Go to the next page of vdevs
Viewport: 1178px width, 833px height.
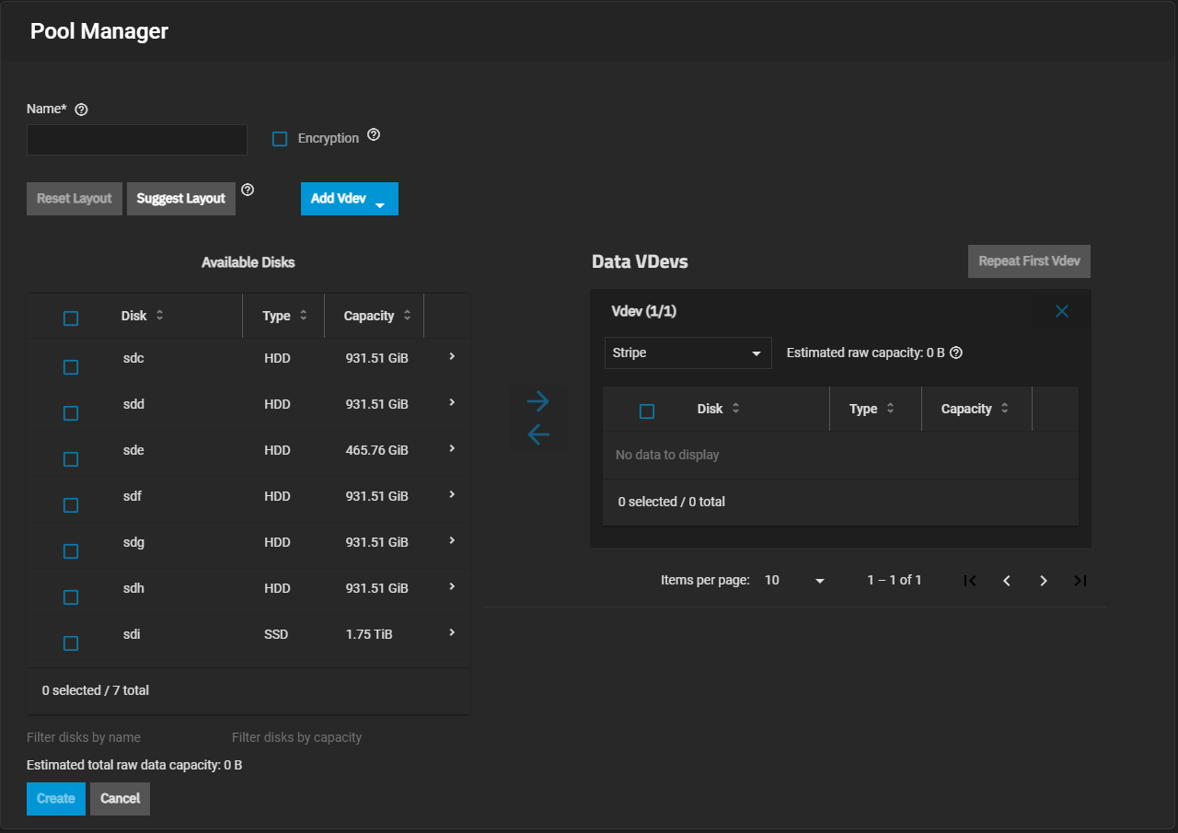tap(1044, 581)
